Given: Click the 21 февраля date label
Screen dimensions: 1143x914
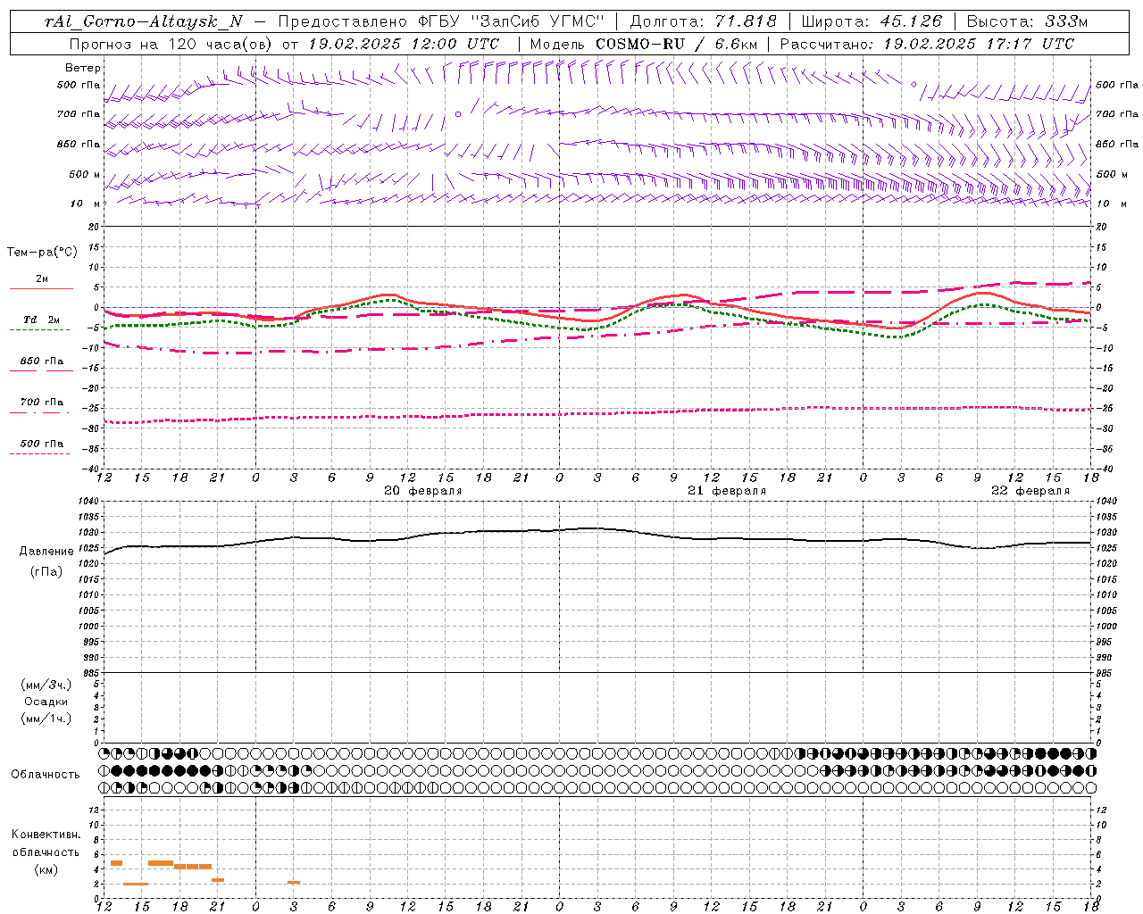Looking at the screenshot, I should 727,491.
